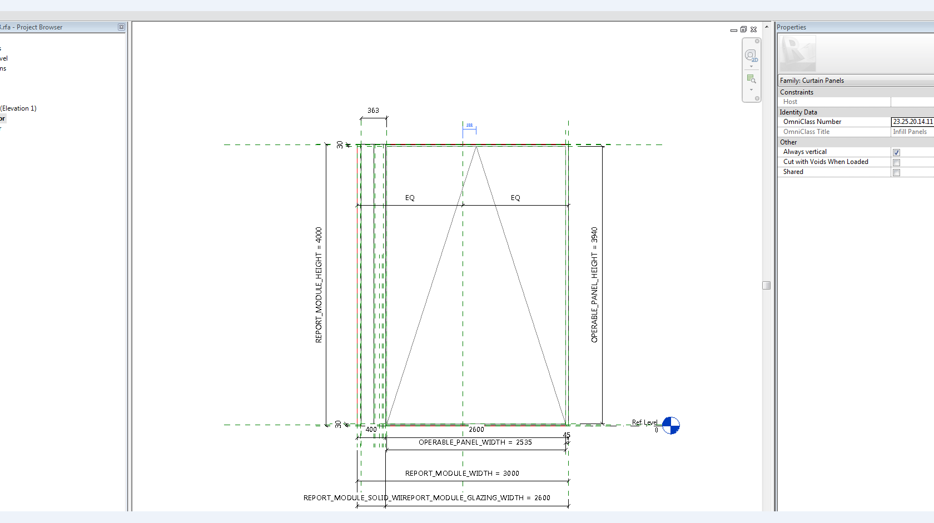Restore down the drawing view window
Viewport: 934px width, 523px height.
click(x=743, y=29)
